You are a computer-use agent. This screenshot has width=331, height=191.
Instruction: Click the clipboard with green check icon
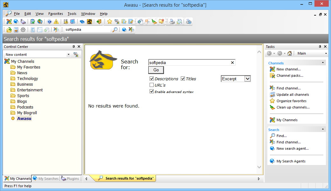click(x=32, y=22)
